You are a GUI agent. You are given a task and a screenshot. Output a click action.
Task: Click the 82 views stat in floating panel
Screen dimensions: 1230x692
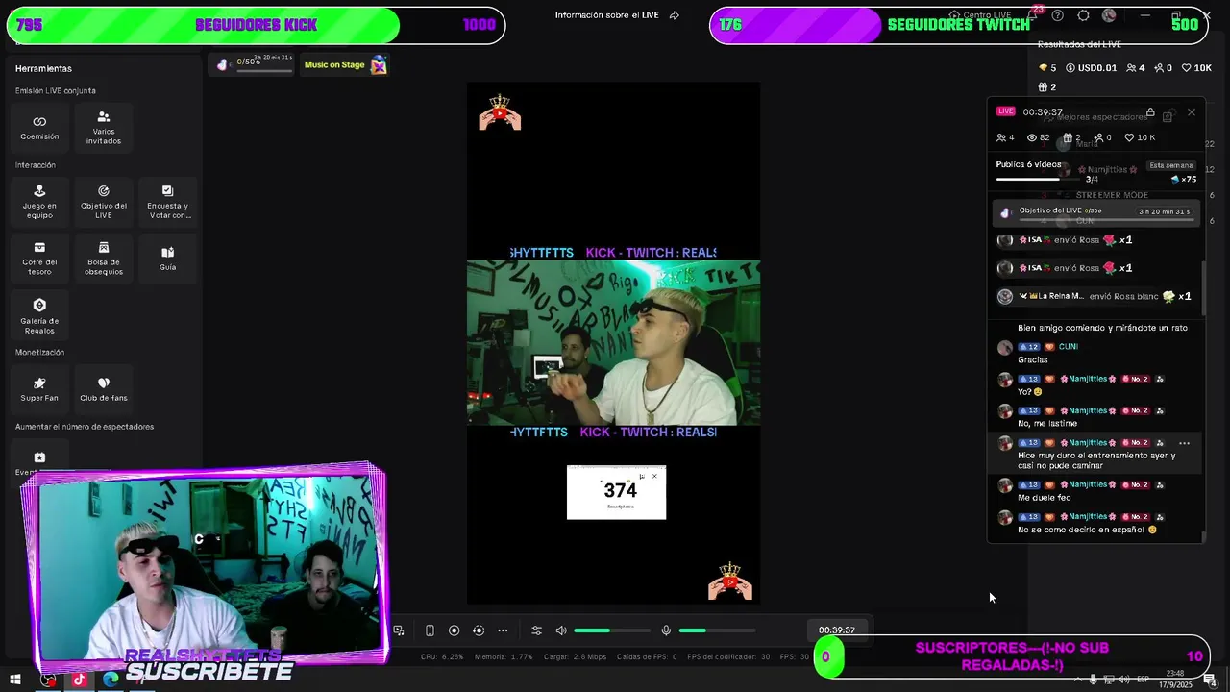(x=1039, y=137)
